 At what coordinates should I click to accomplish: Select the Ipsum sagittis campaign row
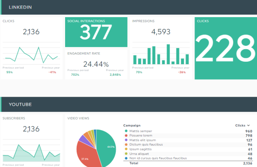pos(188,149)
